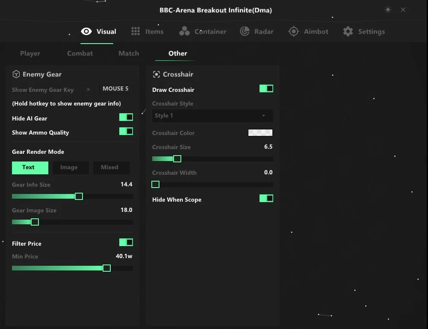Close the BBC-Arena Breakout window
This screenshot has height=329, width=428.
click(403, 10)
